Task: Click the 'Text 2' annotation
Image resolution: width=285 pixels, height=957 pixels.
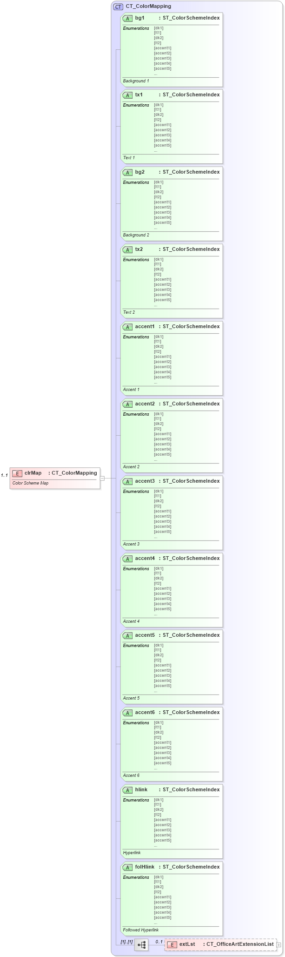Action: [129, 312]
